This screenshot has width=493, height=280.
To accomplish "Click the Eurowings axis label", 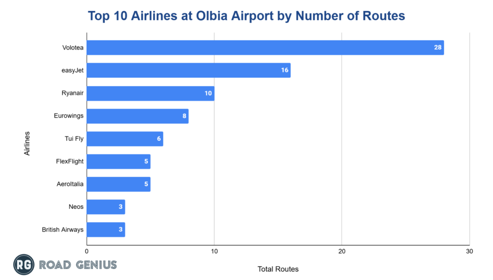I will click(69, 116).
